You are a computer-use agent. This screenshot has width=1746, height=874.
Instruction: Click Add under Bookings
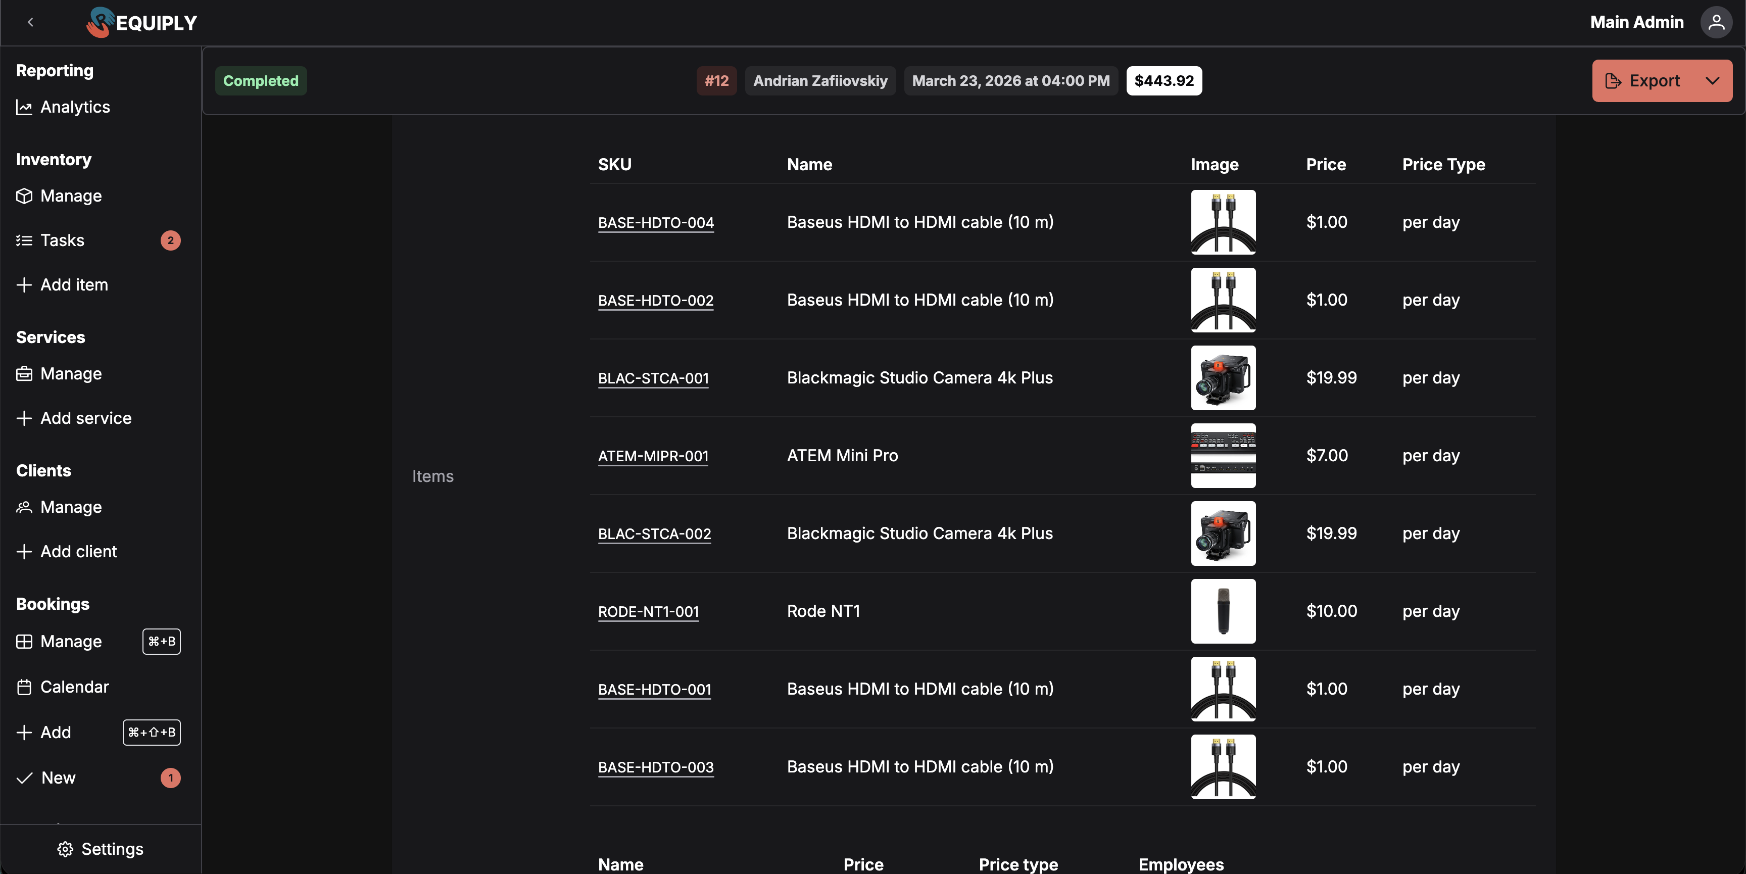[43, 732]
